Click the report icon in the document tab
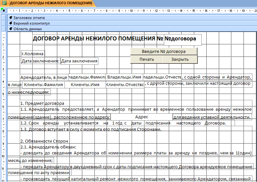Image resolution: width=257 pixels, height=182 pixels. tap(5, 3)
